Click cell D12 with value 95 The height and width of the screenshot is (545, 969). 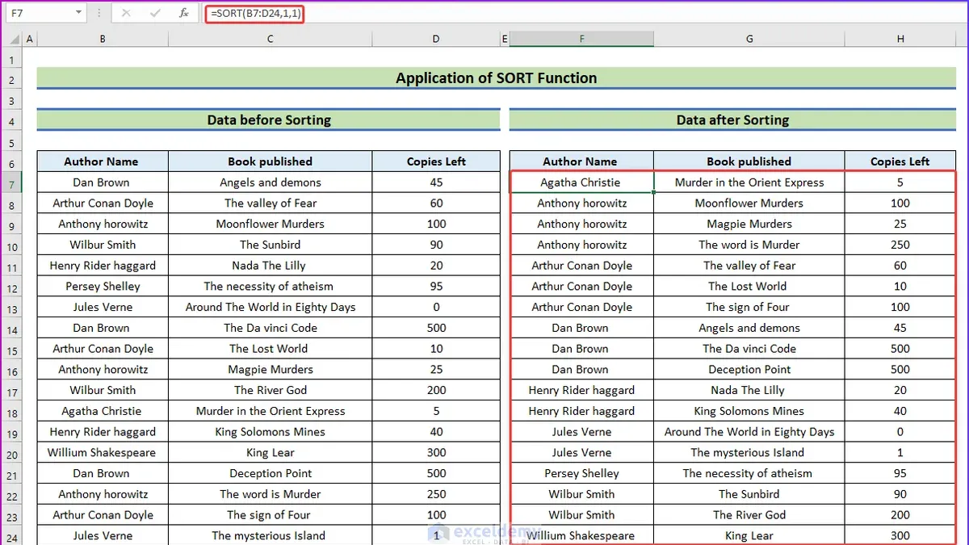pos(436,286)
